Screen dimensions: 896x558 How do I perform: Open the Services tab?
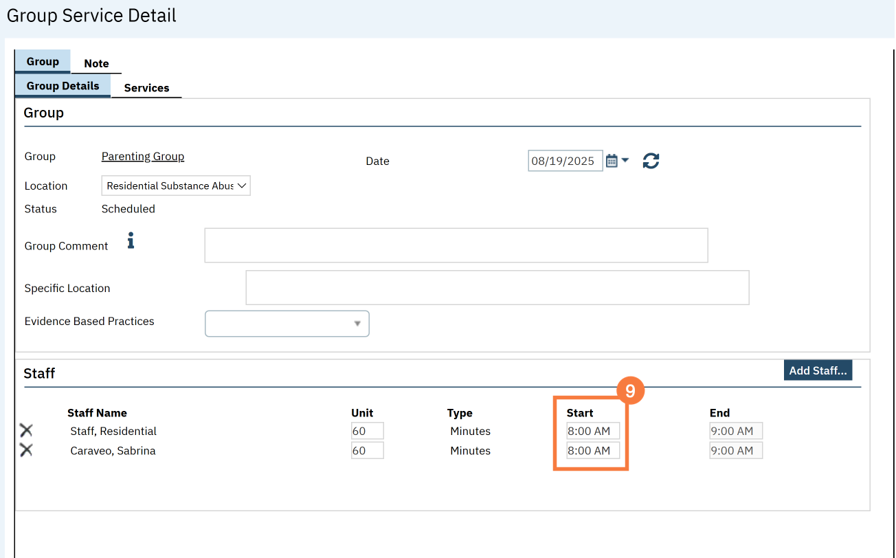point(146,88)
